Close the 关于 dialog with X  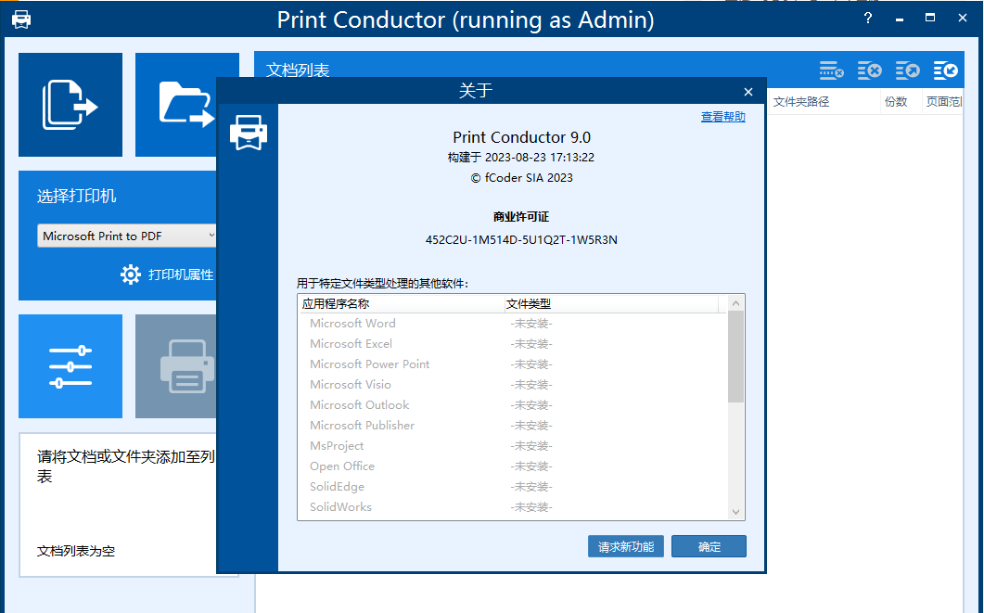748,92
